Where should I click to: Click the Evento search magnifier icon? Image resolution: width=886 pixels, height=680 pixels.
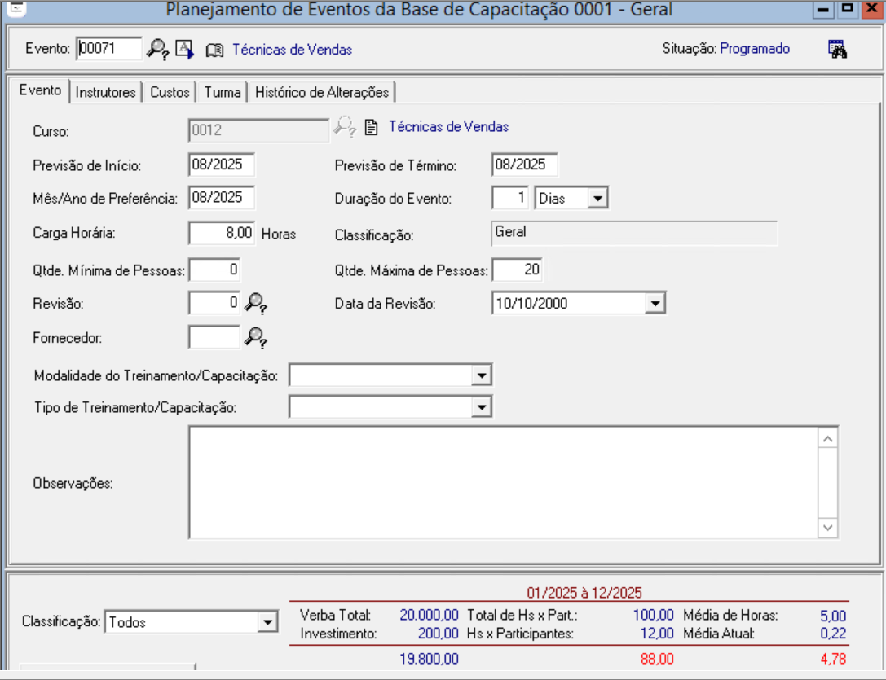click(x=156, y=49)
